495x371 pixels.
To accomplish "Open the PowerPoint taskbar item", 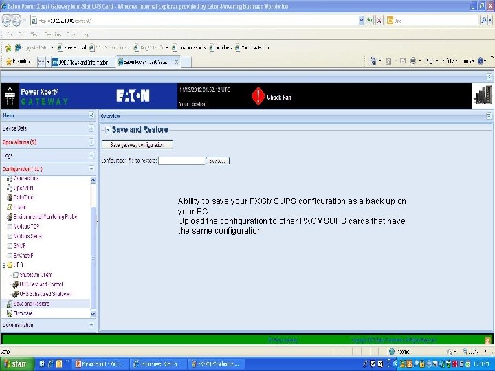I will (x=99, y=364).
